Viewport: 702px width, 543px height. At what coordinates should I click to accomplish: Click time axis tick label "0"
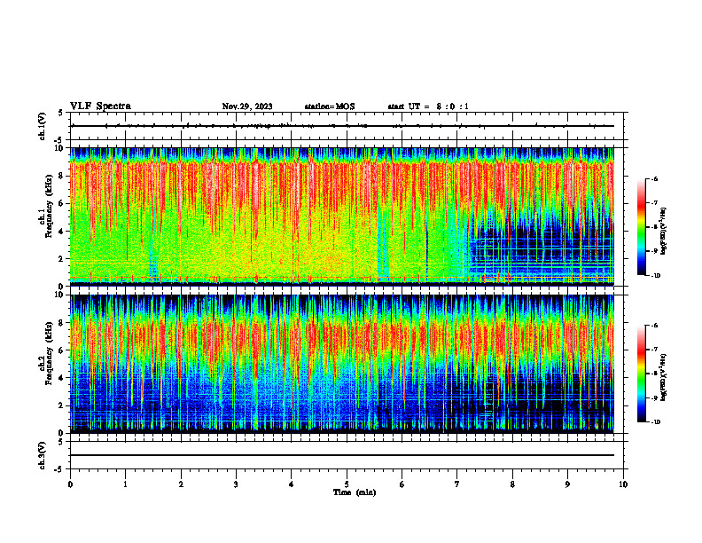coord(70,484)
